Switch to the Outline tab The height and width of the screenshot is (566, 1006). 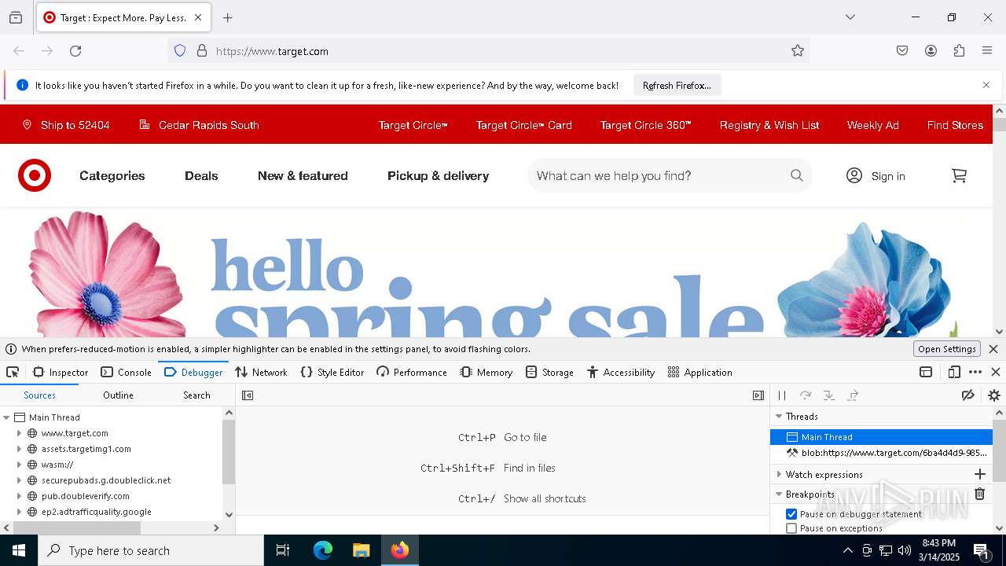118,395
